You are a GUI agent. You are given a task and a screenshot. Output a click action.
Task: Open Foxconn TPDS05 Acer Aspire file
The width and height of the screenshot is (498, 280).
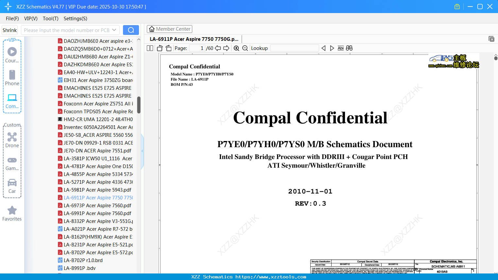pos(98,111)
